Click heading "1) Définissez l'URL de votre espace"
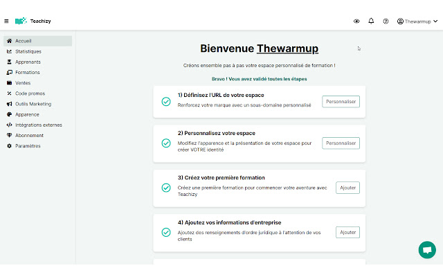 pos(221,96)
